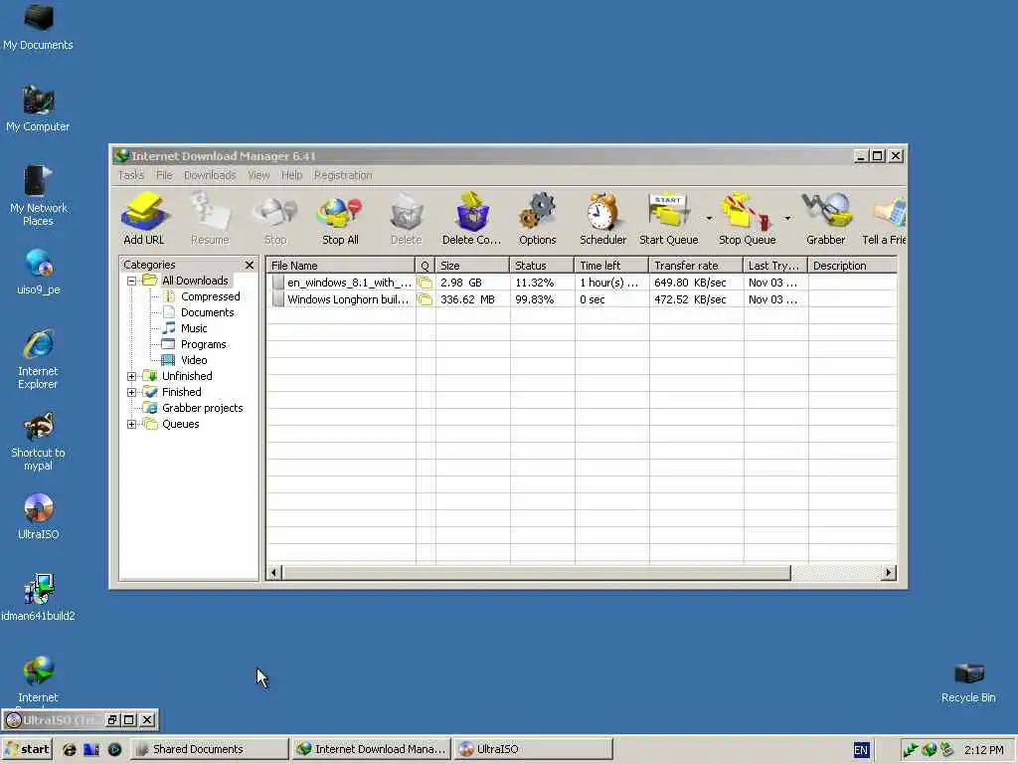Open Stop Queue dropdown arrow
This screenshot has width=1018, height=764.
(787, 218)
